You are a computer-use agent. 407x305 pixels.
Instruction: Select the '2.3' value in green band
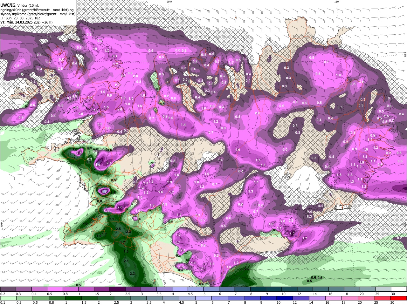click(132, 274)
